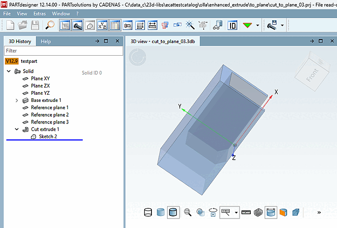The image size is (337, 228).
Task: Open the Window menu
Action: click(x=61, y=13)
